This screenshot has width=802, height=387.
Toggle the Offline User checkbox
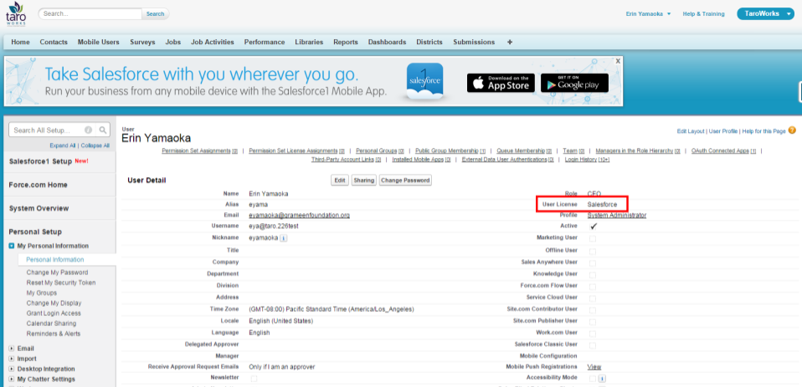click(x=593, y=252)
